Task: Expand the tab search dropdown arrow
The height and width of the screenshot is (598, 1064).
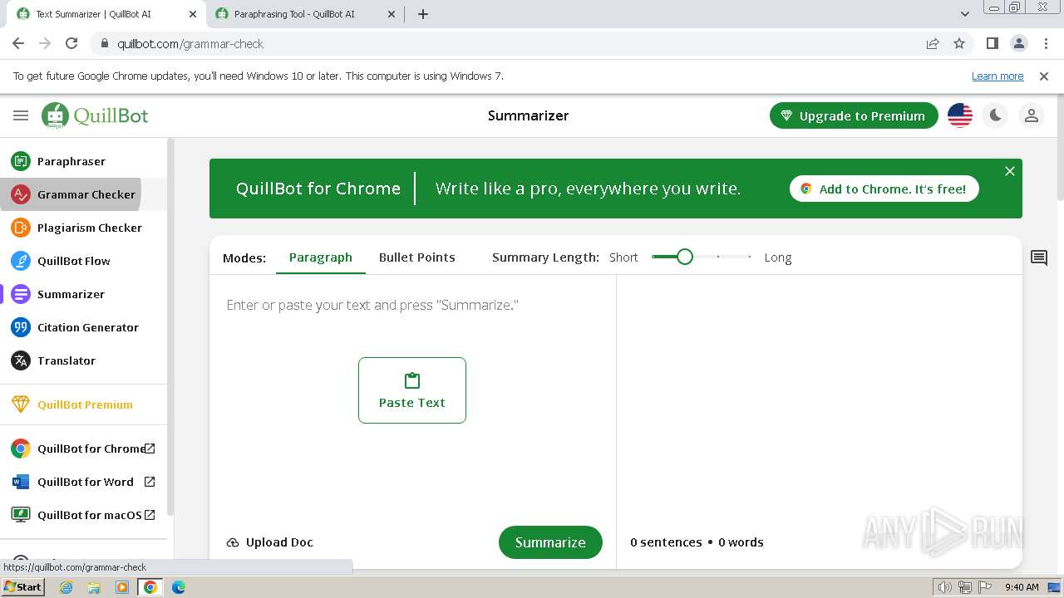Action: pyautogui.click(x=965, y=14)
